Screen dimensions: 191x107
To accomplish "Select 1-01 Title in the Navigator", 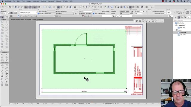I will click(182, 28).
